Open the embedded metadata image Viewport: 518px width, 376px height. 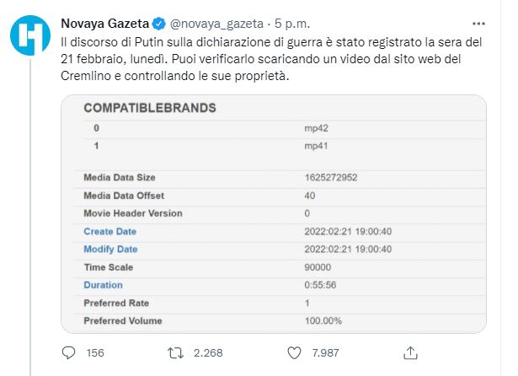coord(274,214)
